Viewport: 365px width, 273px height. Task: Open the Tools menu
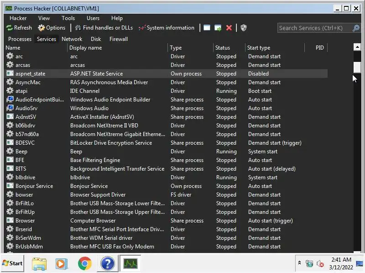68,18
